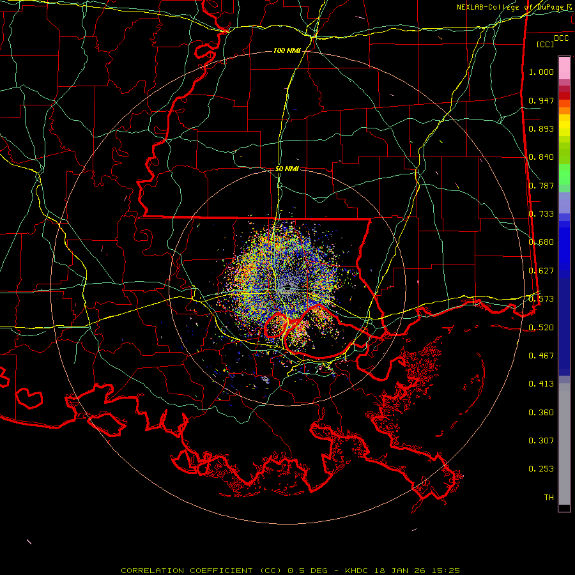Click the 1.000 value on color scale

541,72
